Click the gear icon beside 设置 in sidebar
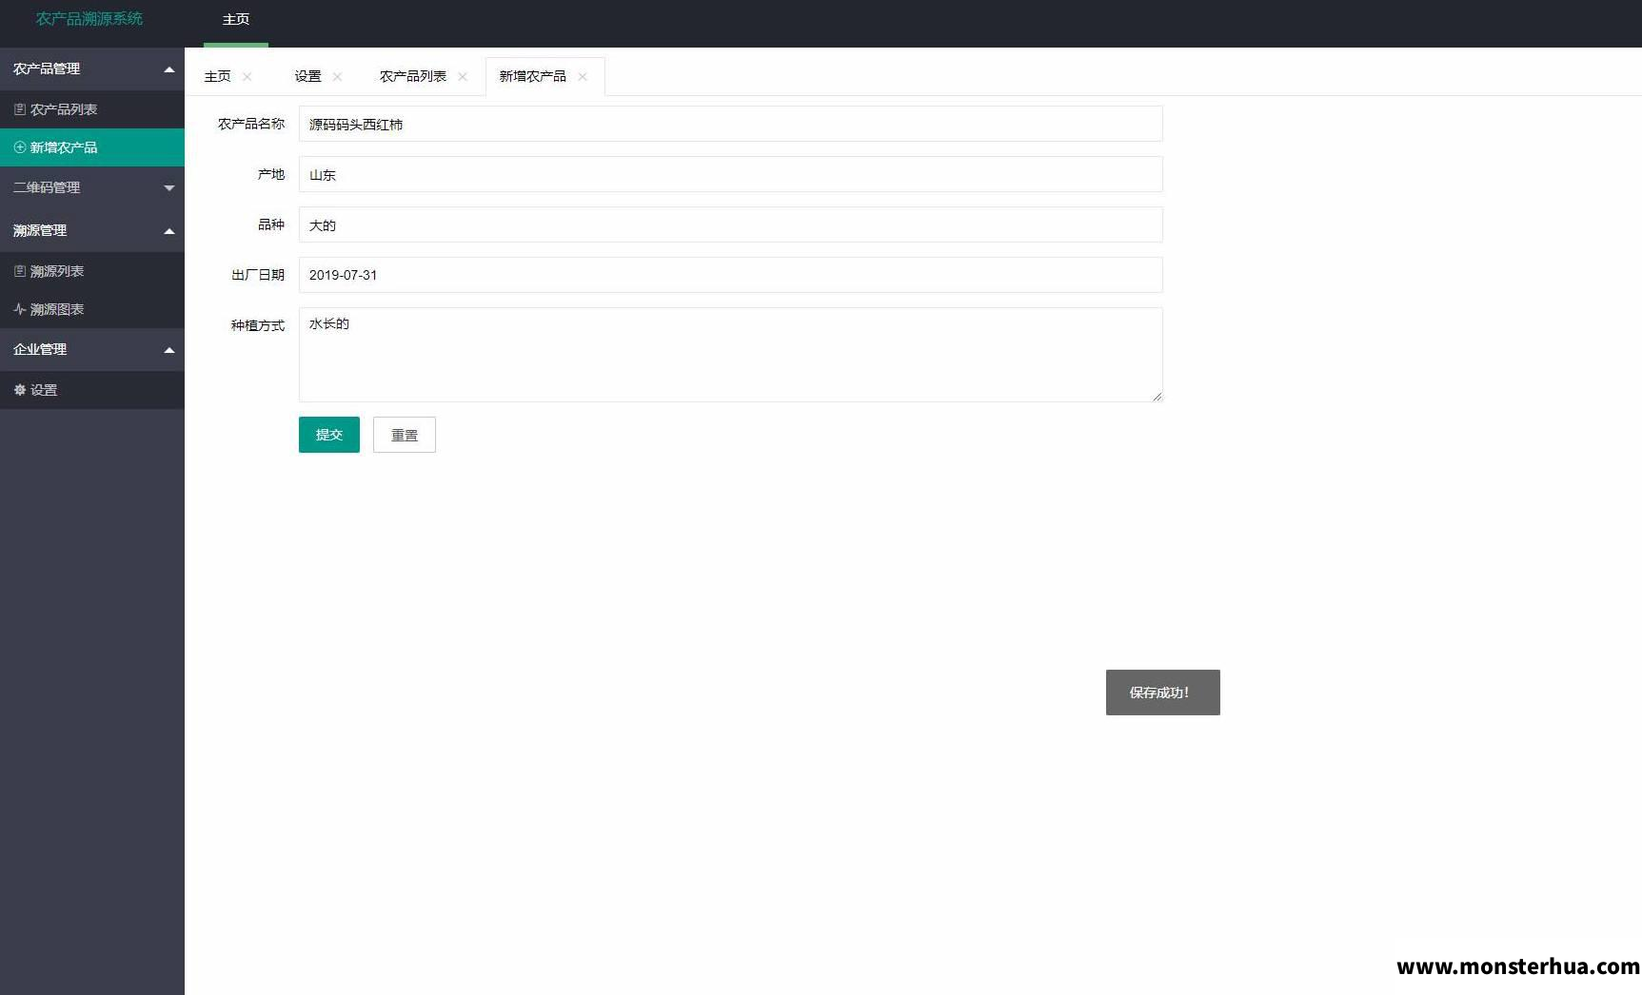 pyautogui.click(x=20, y=390)
